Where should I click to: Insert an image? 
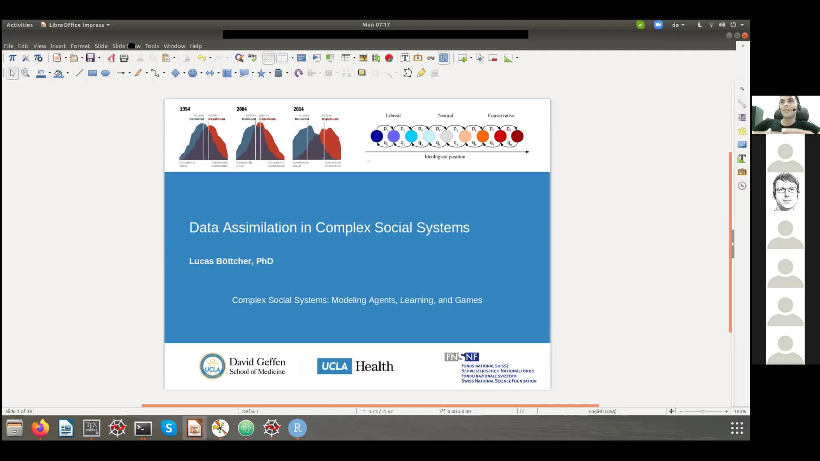pos(363,58)
